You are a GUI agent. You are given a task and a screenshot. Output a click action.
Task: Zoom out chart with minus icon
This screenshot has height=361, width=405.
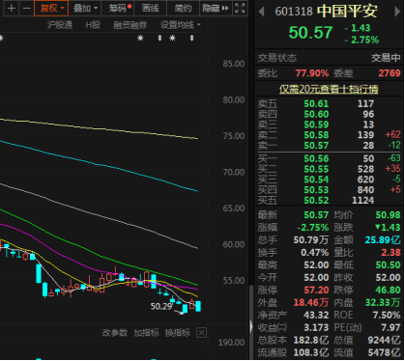[x=26, y=8]
